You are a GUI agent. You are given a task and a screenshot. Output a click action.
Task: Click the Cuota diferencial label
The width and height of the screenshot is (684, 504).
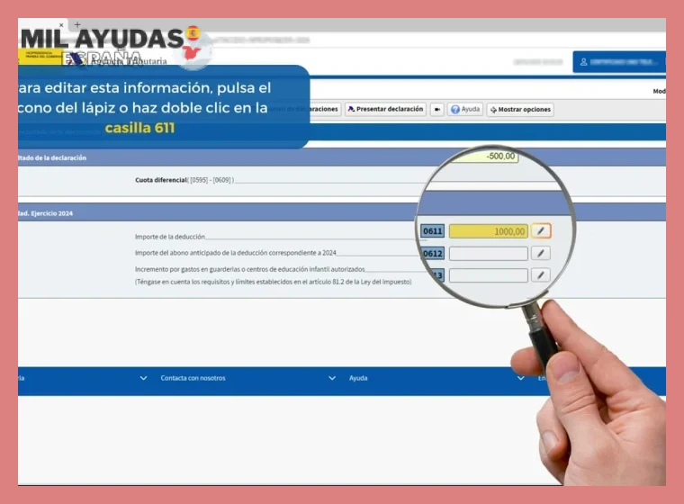161,180
